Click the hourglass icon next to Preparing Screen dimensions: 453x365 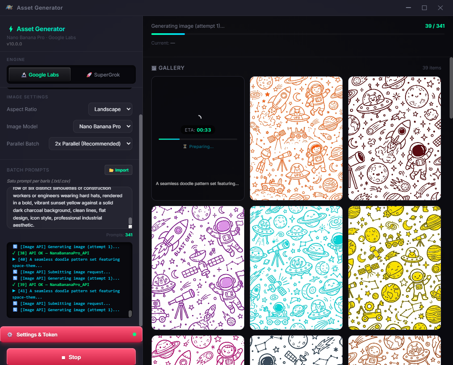click(x=185, y=146)
